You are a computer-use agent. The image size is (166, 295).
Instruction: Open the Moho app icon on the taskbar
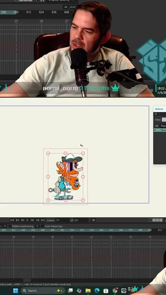[x=124, y=291]
